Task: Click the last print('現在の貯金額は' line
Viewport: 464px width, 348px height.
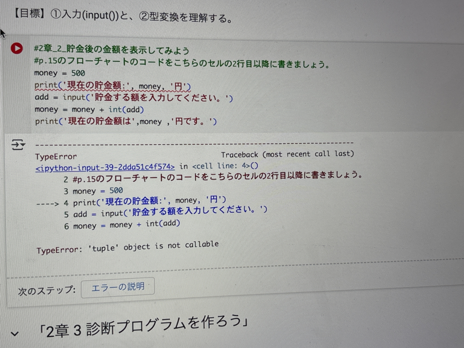Action: coord(126,121)
